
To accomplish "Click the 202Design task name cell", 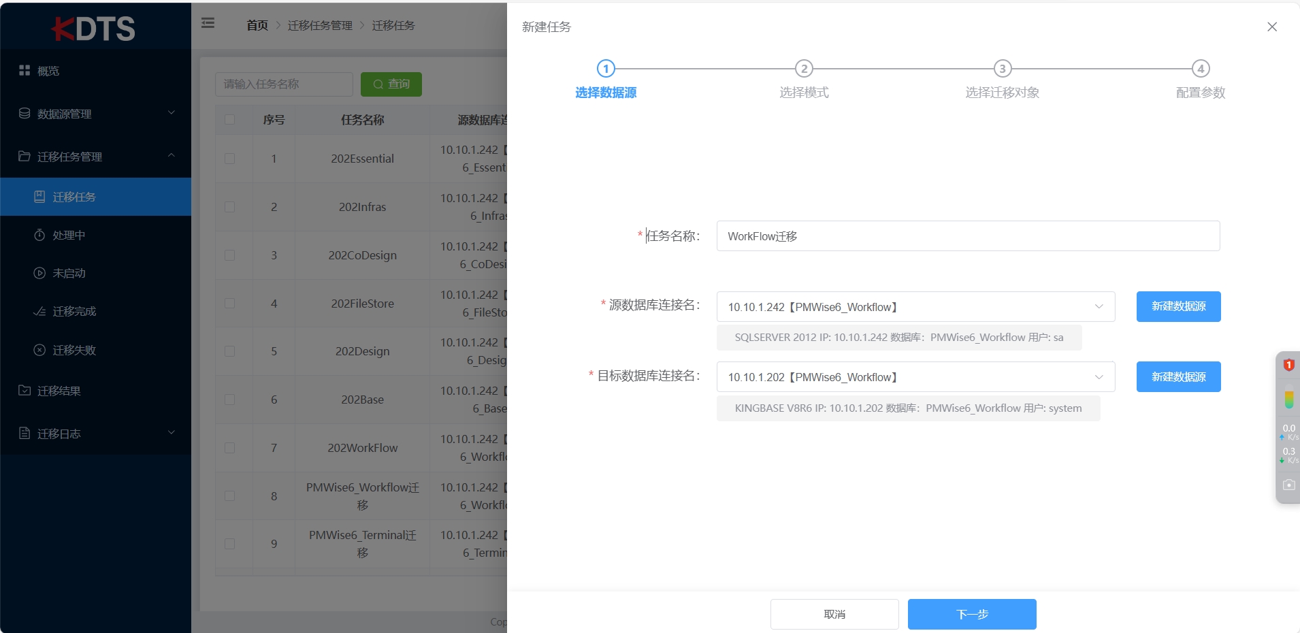I will click(x=363, y=351).
